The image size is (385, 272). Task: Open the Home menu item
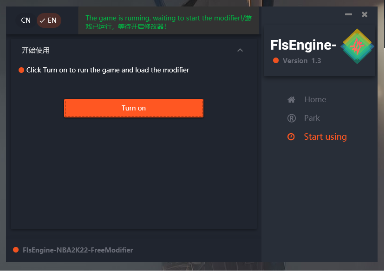[x=315, y=99]
